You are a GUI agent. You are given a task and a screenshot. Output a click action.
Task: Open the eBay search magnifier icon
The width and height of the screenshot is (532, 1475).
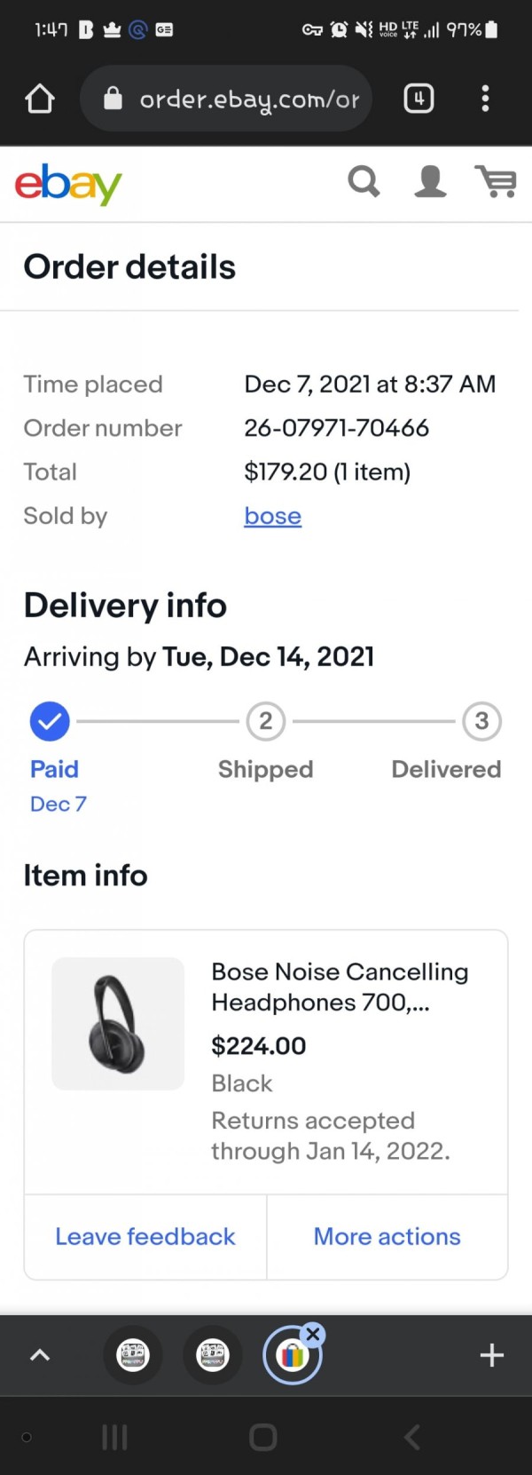pyautogui.click(x=364, y=181)
